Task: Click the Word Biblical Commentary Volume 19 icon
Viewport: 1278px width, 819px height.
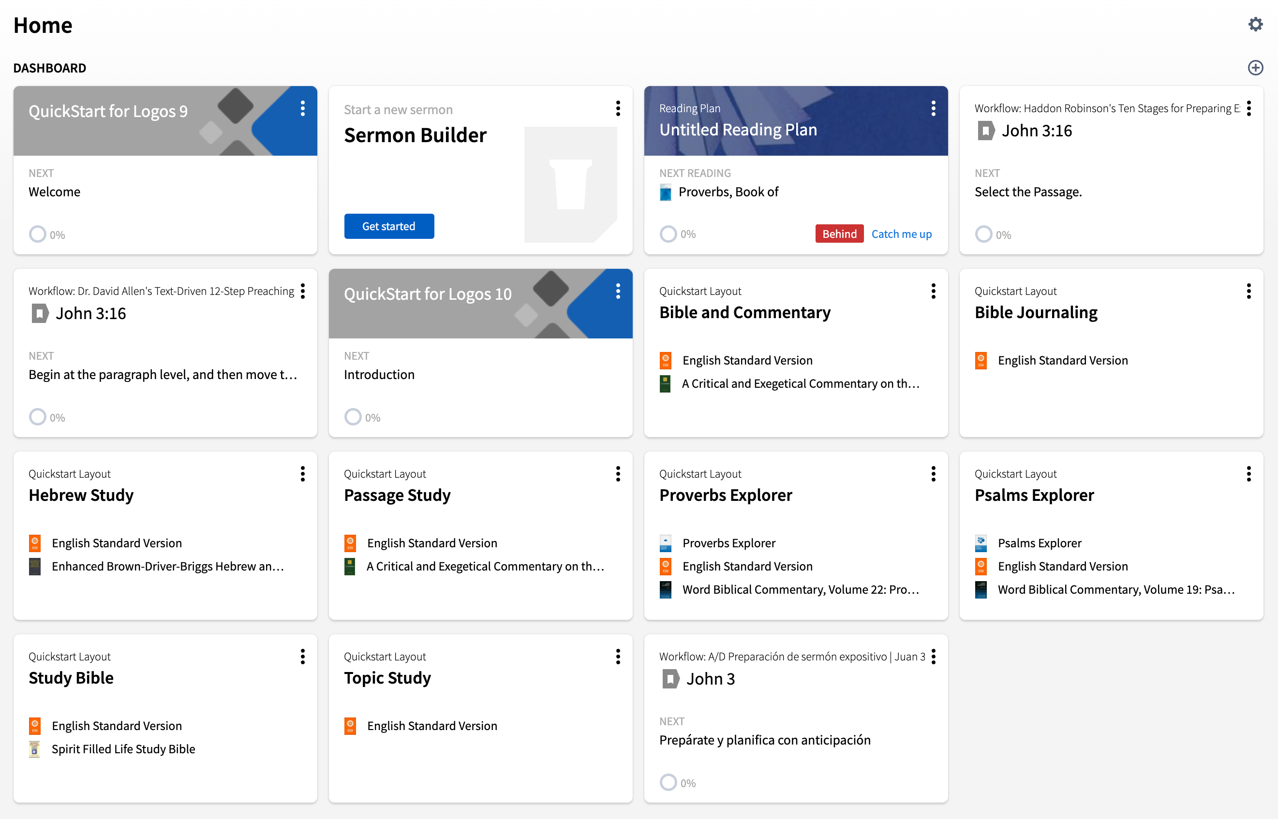Action: [x=981, y=590]
